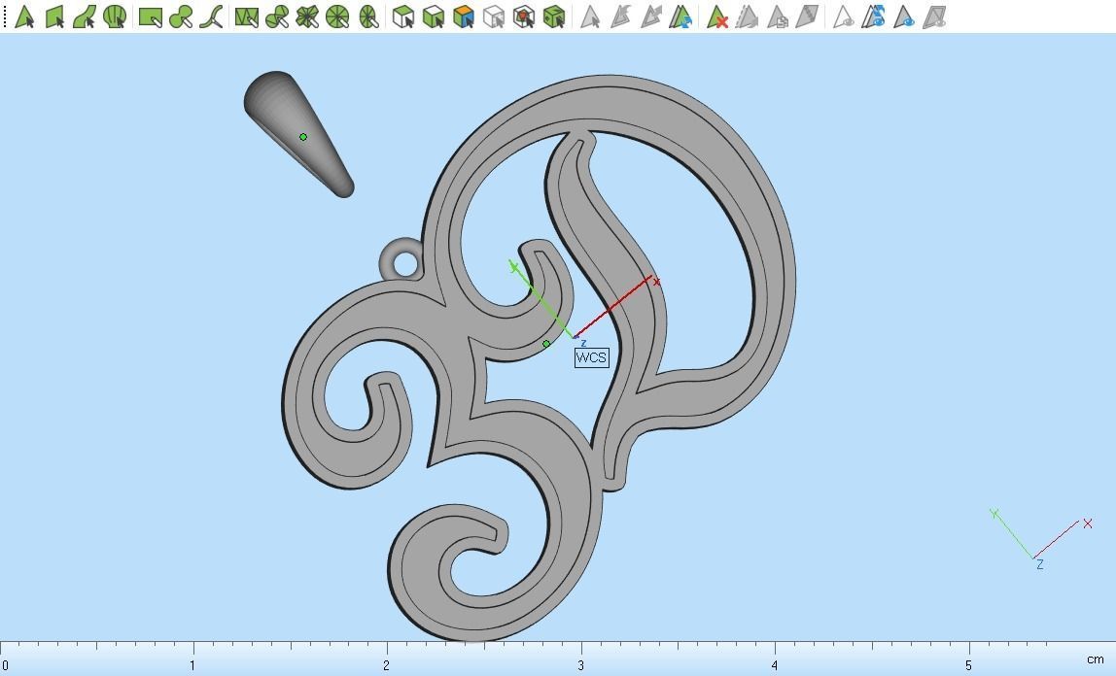1116x676 pixels.
Task: Select the grey cone-shaped part
Action: coord(299,134)
